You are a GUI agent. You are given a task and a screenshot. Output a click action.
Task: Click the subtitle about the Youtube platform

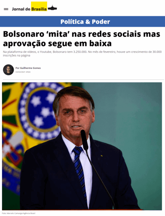click(x=82, y=53)
